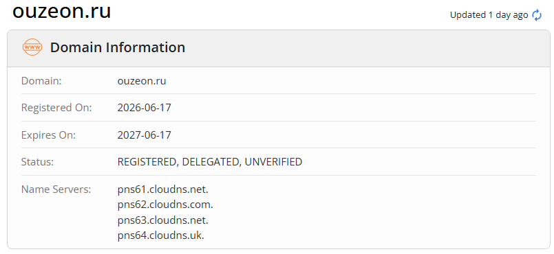The image size is (554, 254).
Task: Click the 'Status:' field label
Action: pos(37,162)
